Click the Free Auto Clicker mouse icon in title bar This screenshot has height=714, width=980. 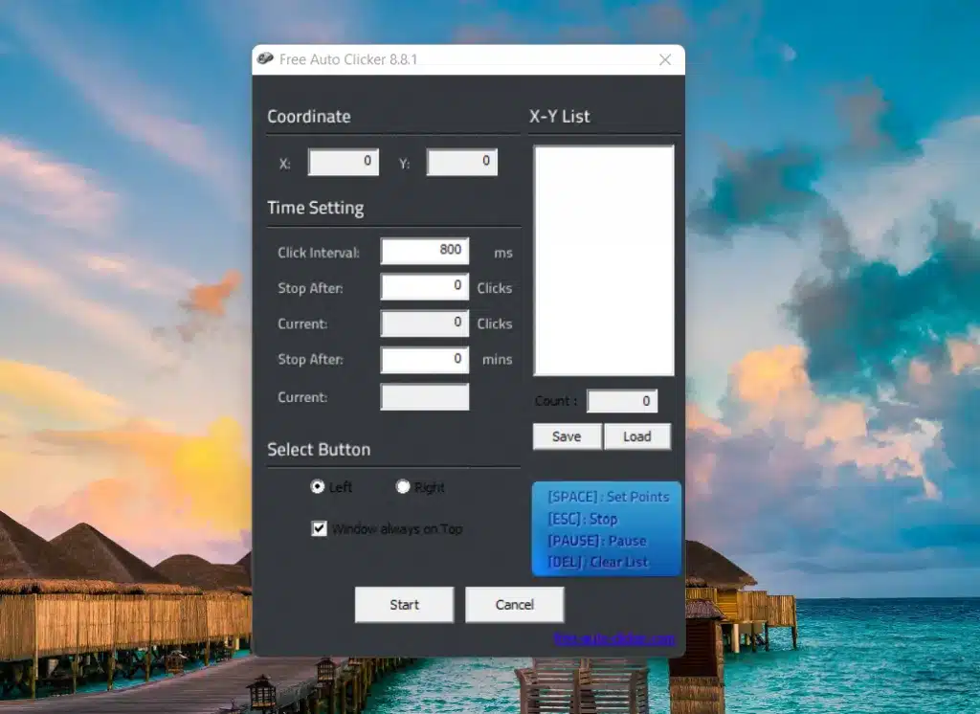pos(265,58)
